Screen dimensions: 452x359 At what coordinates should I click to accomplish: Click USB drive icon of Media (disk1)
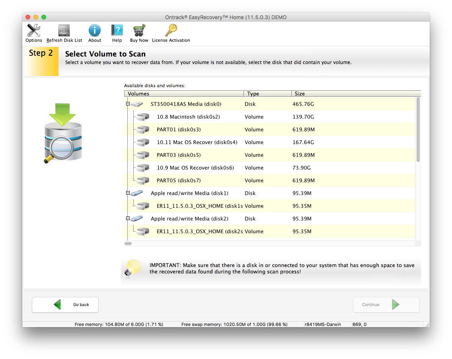coord(137,193)
